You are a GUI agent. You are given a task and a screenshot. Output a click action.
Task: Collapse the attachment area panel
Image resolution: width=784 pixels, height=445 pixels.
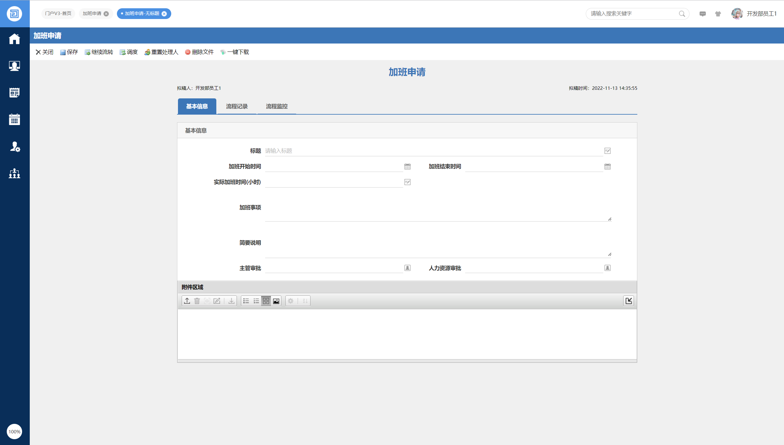pos(628,301)
